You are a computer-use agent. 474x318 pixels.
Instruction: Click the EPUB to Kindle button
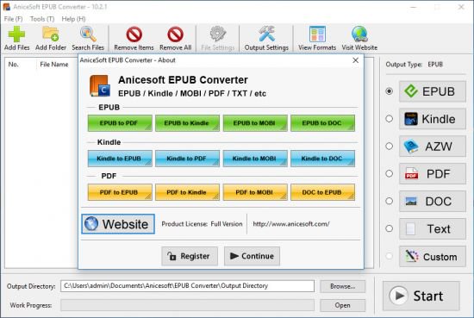[x=187, y=123]
